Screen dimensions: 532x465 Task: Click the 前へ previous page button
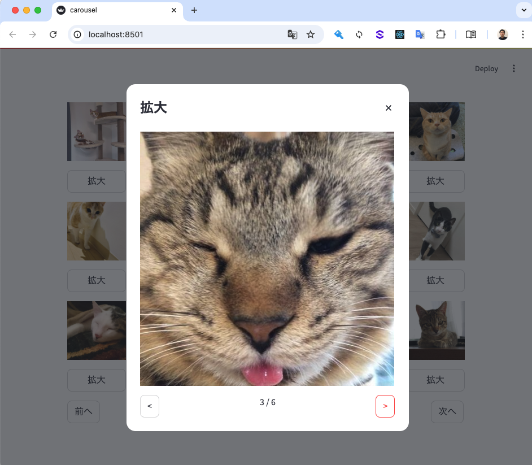click(84, 412)
